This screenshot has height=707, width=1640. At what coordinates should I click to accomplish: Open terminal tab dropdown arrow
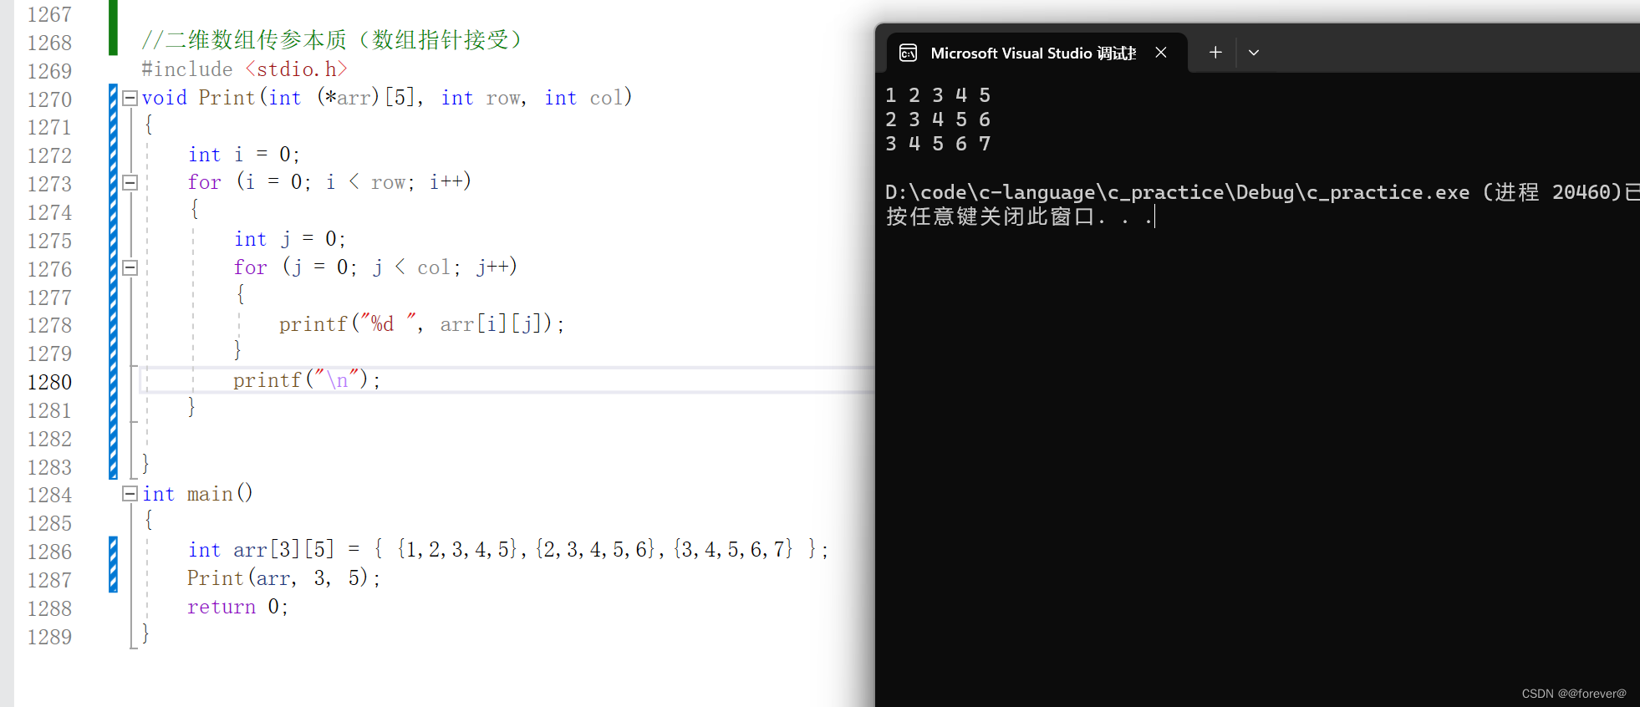click(x=1254, y=53)
